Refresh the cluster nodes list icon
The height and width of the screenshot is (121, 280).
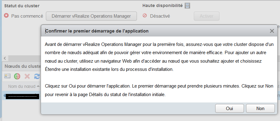click(37, 76)
